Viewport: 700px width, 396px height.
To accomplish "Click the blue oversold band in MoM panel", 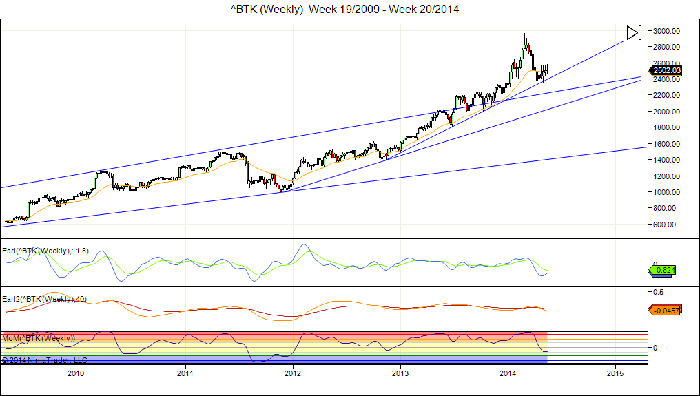I will click(x=276, y=360).
